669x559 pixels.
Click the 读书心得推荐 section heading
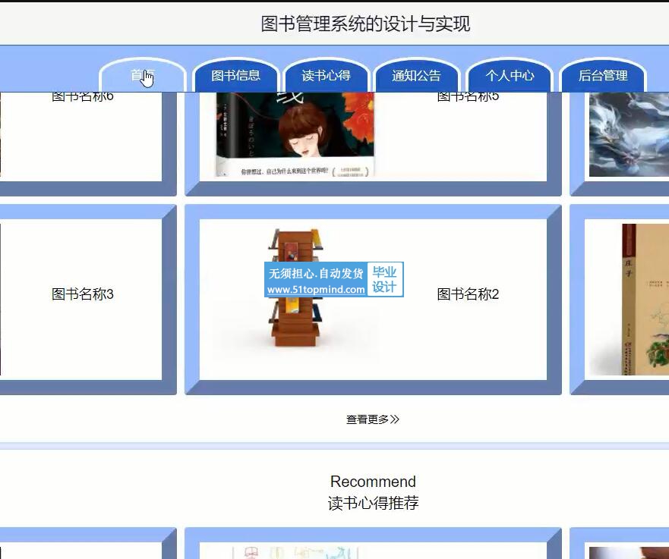[x=373, y=503]
